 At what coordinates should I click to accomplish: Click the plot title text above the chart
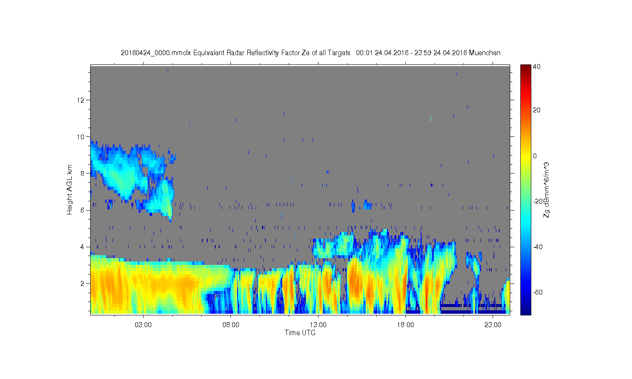click(x=311, y=53)
